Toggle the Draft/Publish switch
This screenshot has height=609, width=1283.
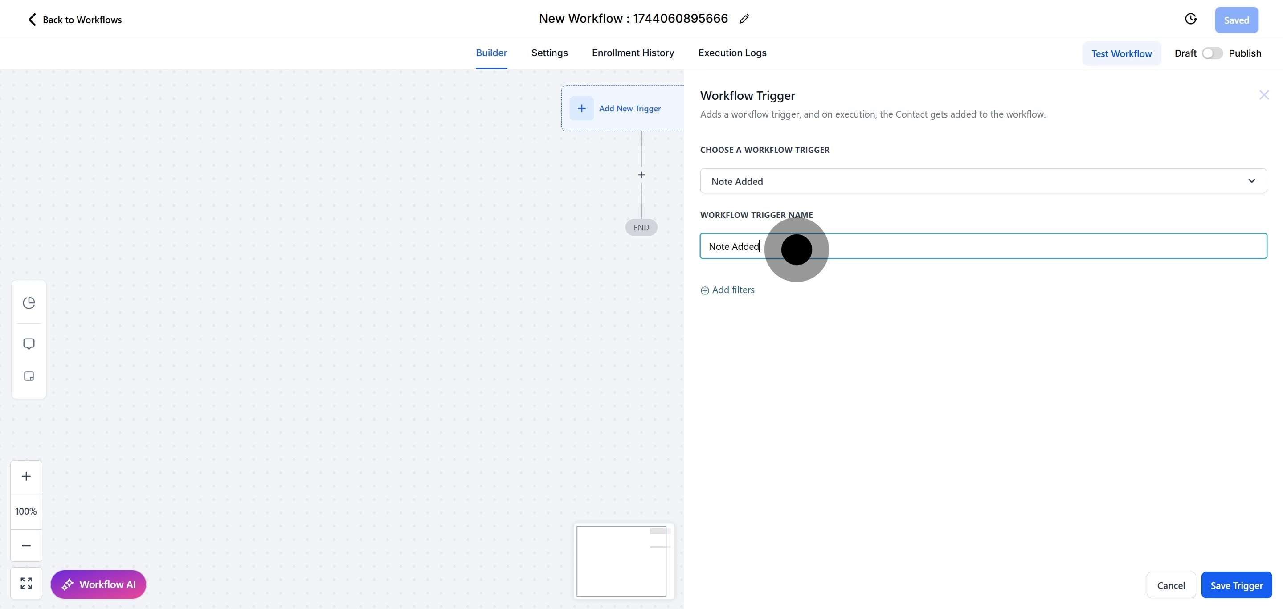pyautogui.click(x=1212, y=53)
